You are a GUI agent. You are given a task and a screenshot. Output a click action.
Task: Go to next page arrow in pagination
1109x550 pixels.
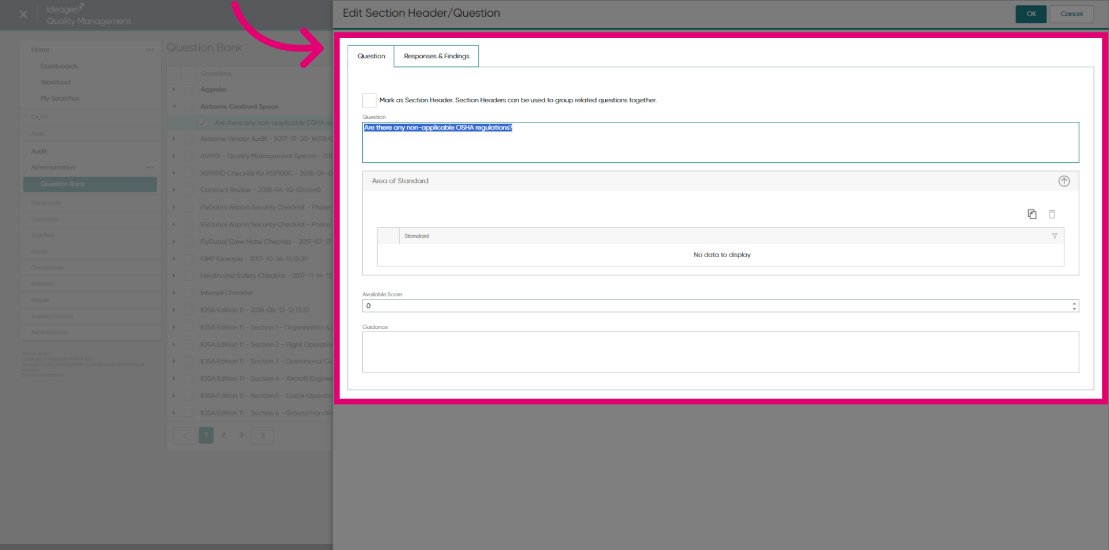pyautogui.click(x=263, y=436)
